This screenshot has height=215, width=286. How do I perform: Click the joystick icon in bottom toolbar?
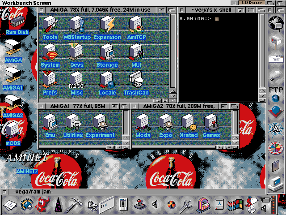[140, 204]
